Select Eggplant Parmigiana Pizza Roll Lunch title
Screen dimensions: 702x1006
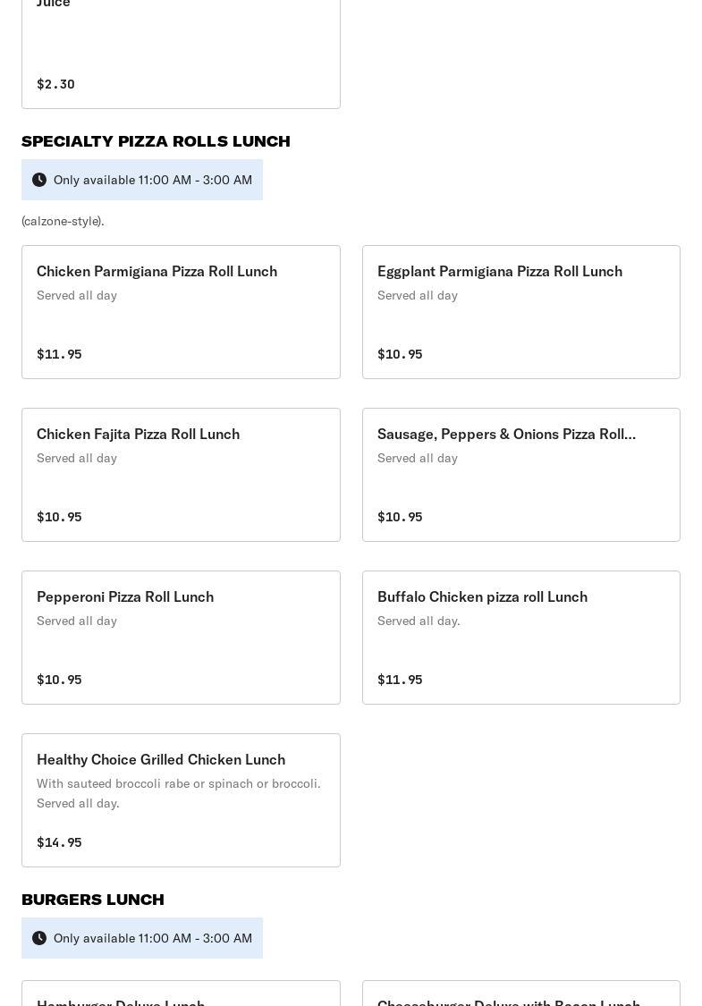pyautogui.click(x=499, y=271)
